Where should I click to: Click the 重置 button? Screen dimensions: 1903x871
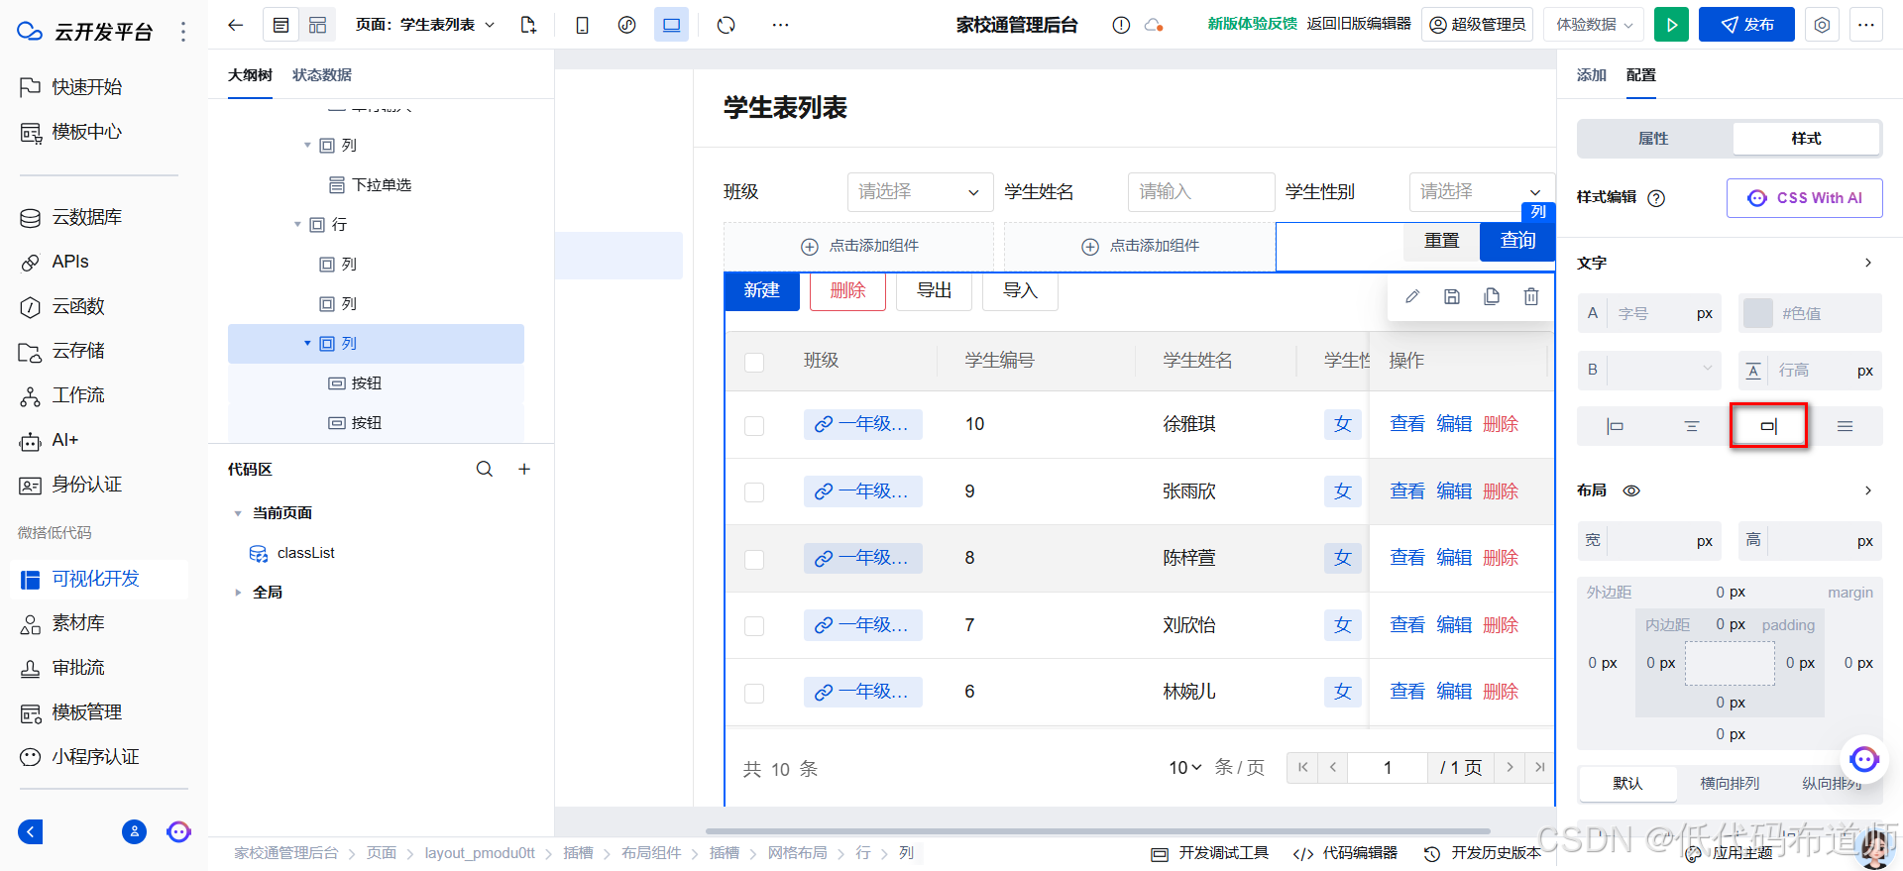click(x=1442, y=241)
